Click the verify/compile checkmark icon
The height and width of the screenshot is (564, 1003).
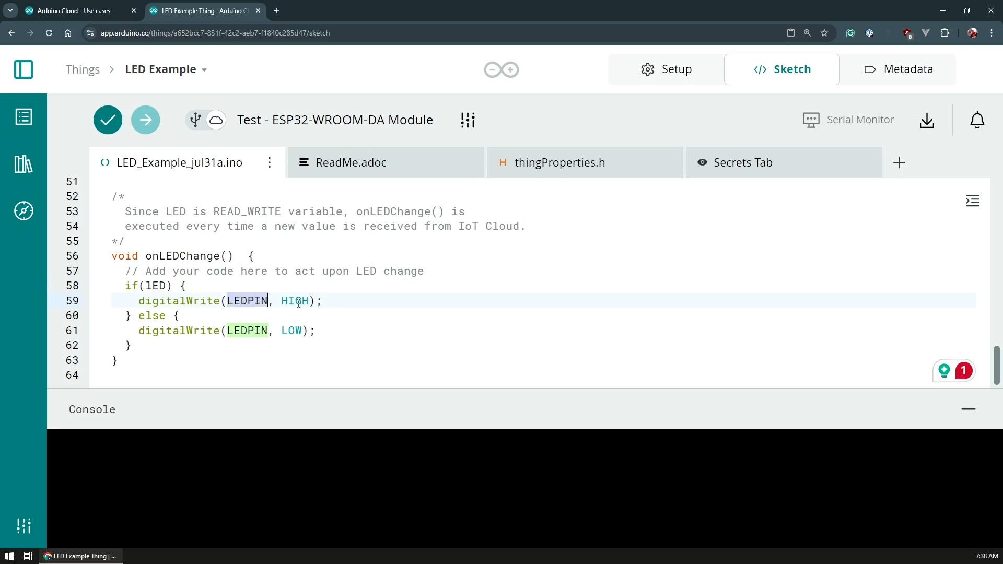point(108,119)
